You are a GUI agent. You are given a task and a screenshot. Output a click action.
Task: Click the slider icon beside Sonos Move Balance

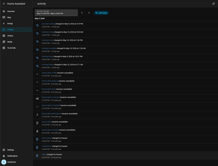coord(37,82)
